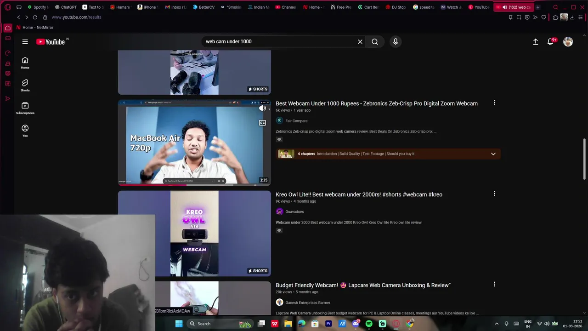Open the browser downloads icon
Screen dimensions: 588x331
pyautogui.click(x=572, y=17)
